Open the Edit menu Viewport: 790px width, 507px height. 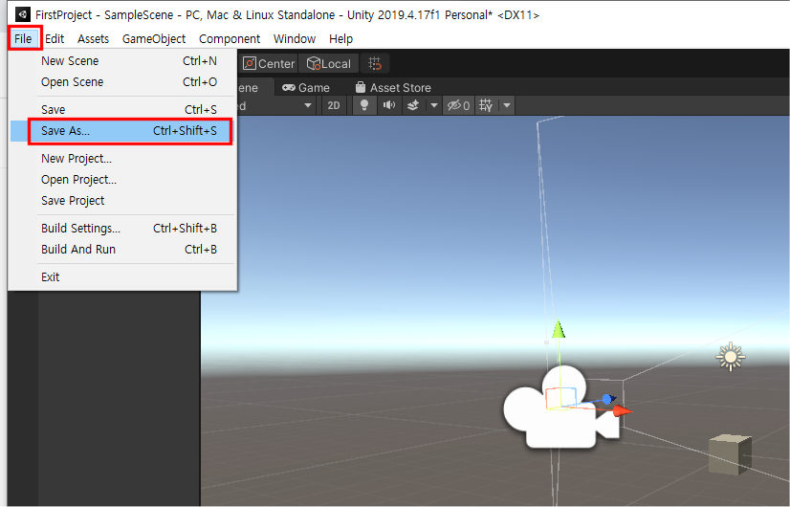pos(55,39)
